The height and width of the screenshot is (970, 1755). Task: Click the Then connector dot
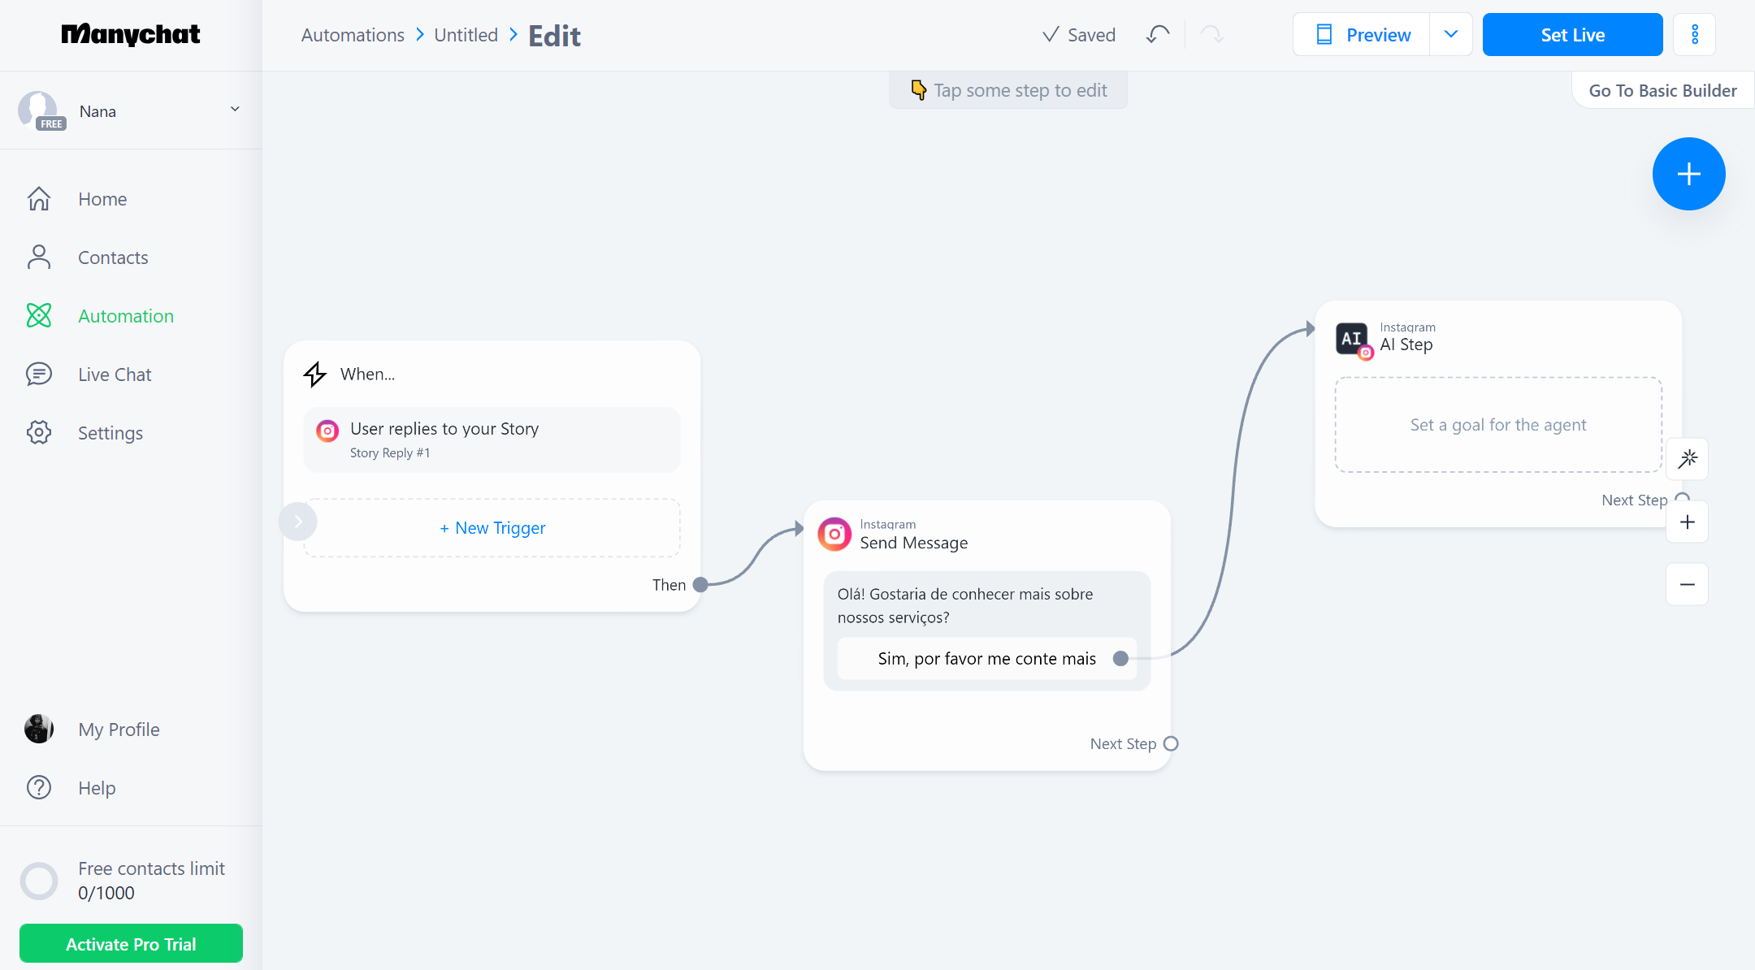(700, 584)
